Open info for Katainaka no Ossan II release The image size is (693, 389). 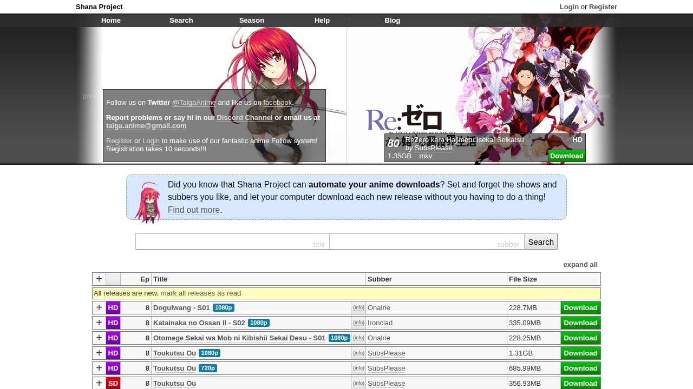pos(358,323)
